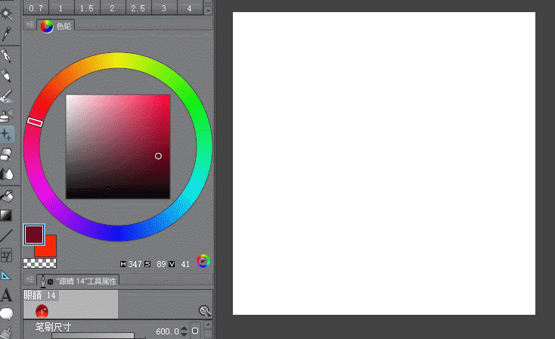Viewport: 555px width, 339px height.
Task: Switch color wheel HSV mode icon
Action: [203, 261]
